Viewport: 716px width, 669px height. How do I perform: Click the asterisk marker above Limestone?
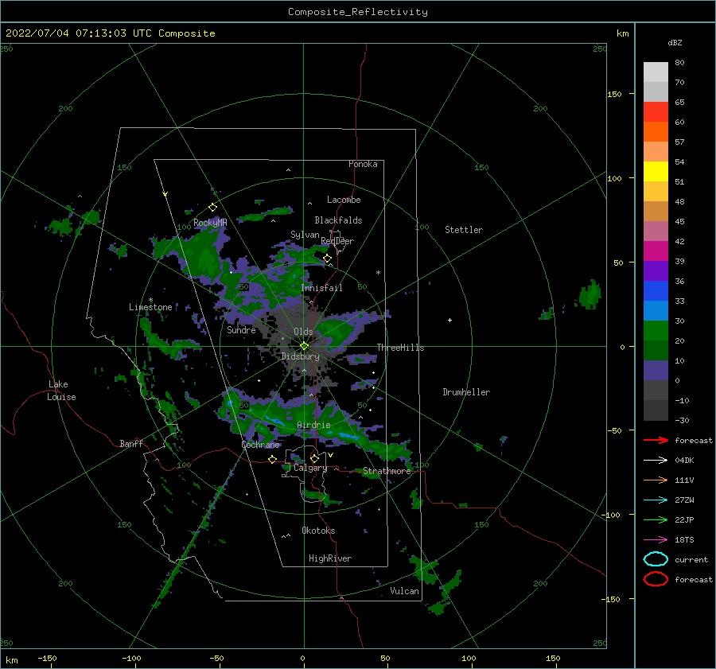tap(150, 300)
